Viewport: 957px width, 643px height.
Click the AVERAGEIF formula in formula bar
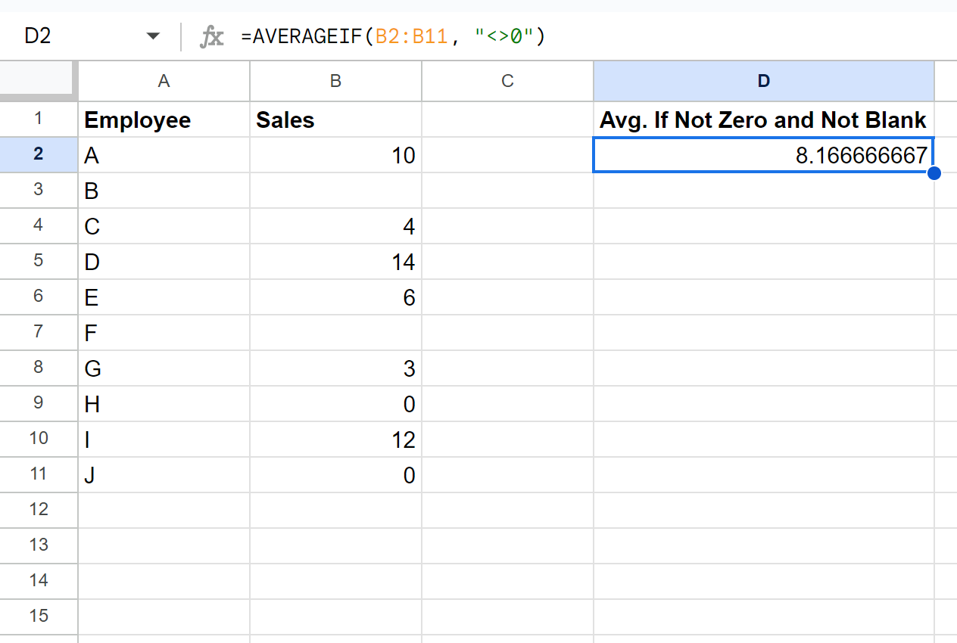coord(393,36)
